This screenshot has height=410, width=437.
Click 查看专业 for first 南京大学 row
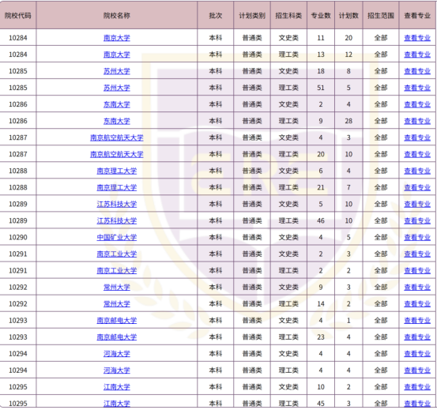pyautogui.click(x=417, y=38)
